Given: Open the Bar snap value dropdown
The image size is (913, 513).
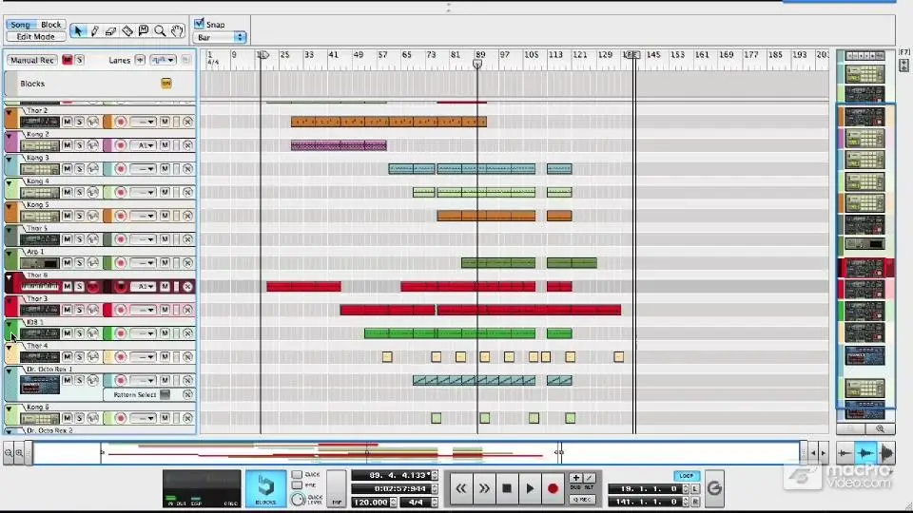Looking at the screenshot, I should point(220,37).
